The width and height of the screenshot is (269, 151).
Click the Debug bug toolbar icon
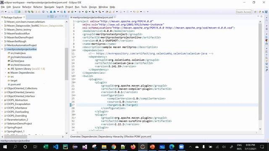coord(79,12)
